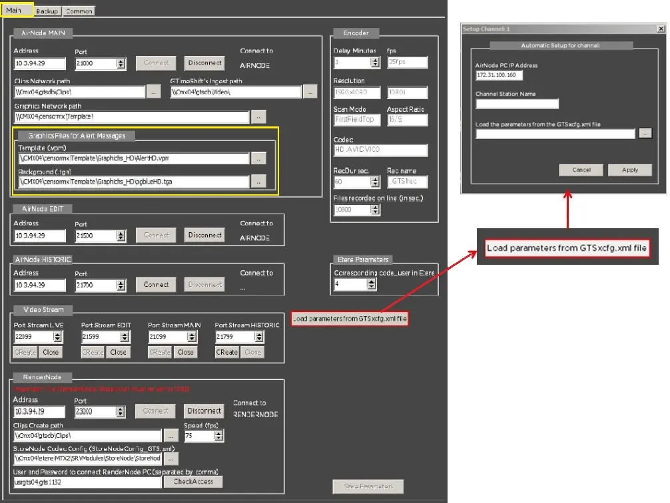Adjust the AirNode MAIN port stepper
670x503 pixels.
121,64
